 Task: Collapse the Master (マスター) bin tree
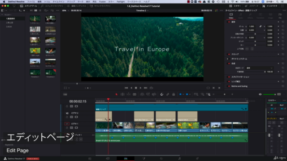(2, 15)
